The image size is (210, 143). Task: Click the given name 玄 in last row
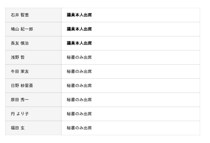pos(23,128)
